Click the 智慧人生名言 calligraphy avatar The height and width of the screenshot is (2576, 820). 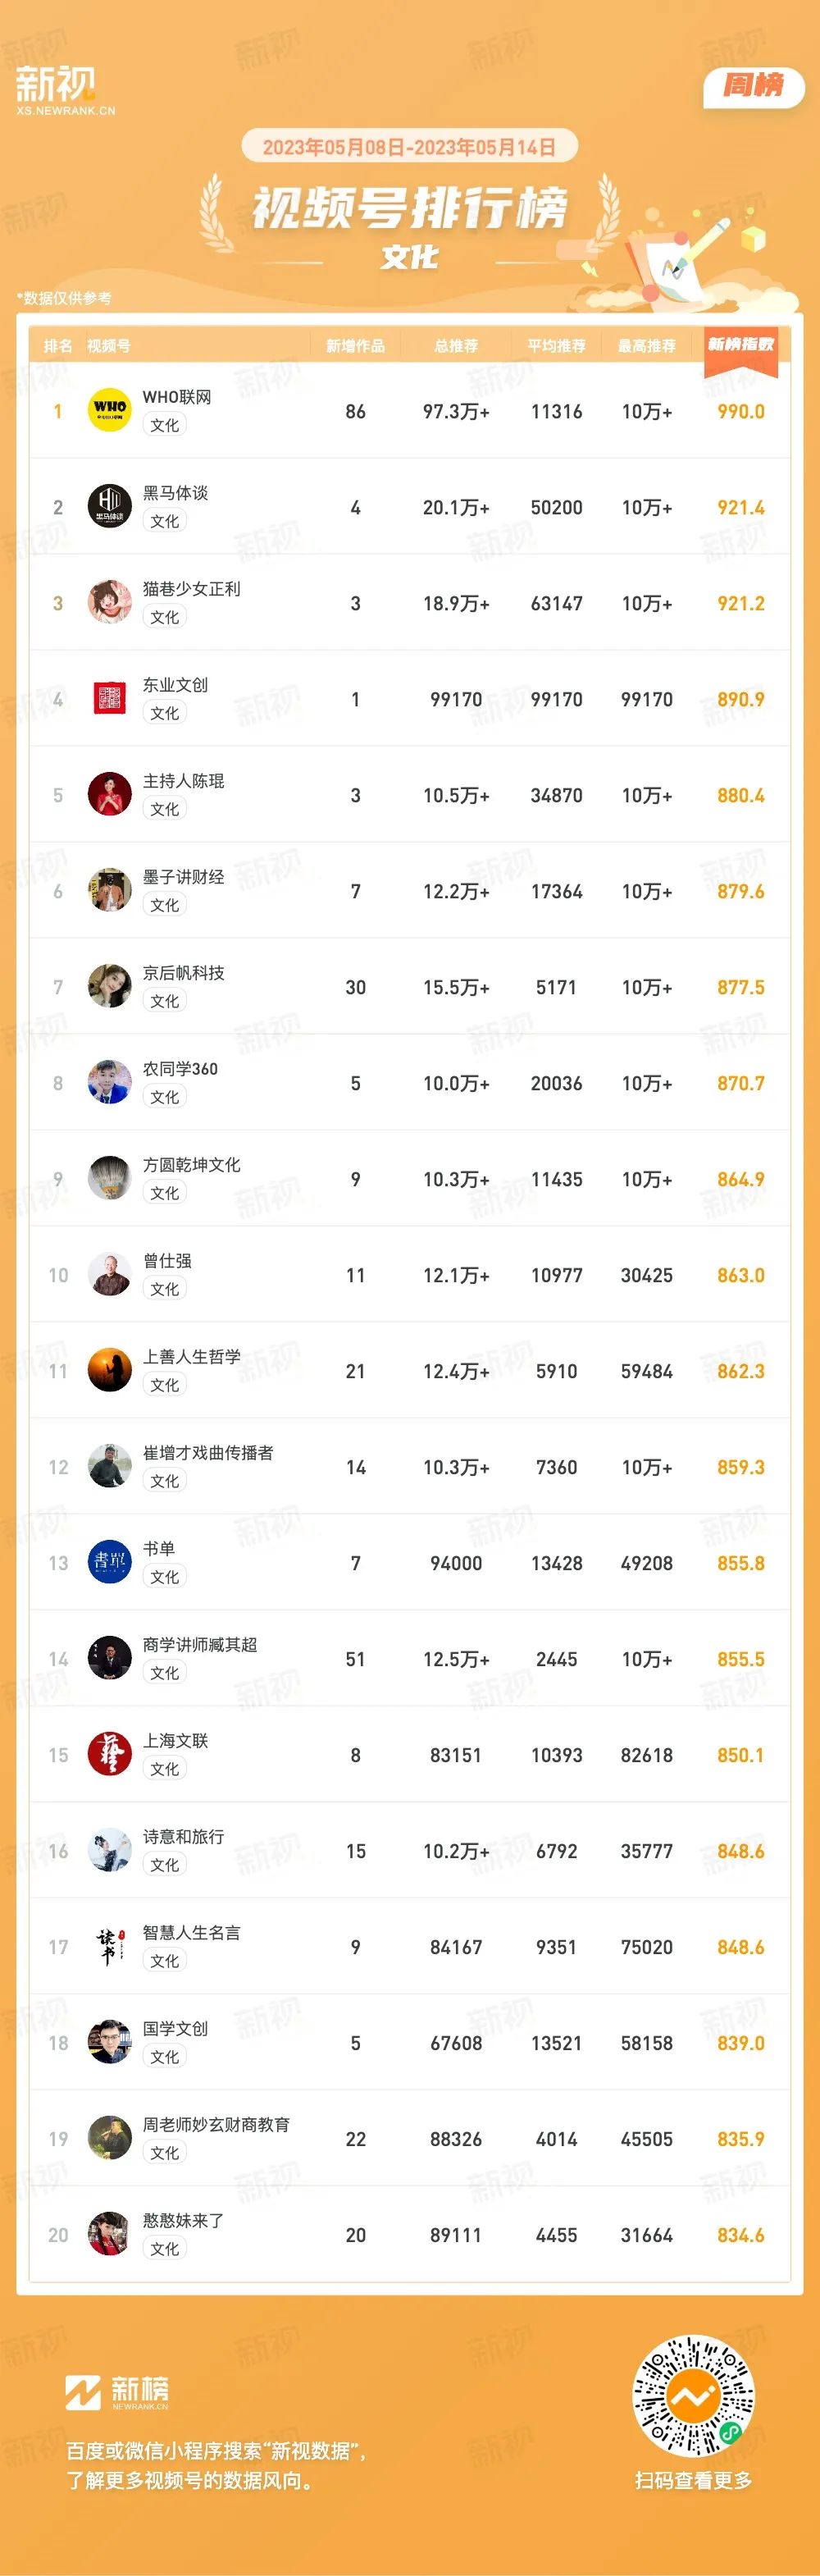pyautogui.click(x=110, y=1946)
